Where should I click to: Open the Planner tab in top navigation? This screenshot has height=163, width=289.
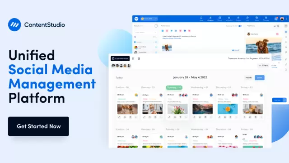coord(220,19)
